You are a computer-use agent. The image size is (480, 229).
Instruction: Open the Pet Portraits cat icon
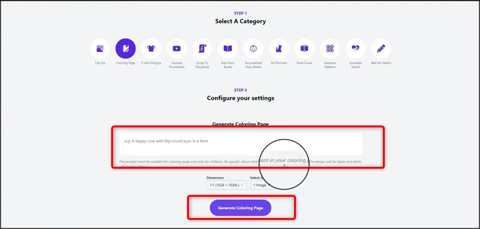point(279,49)
